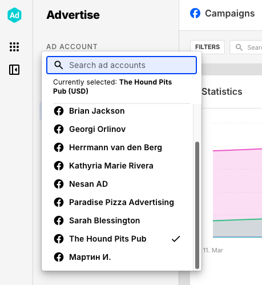Click the Statistics heading
The image size is (262, 285).
222,91
